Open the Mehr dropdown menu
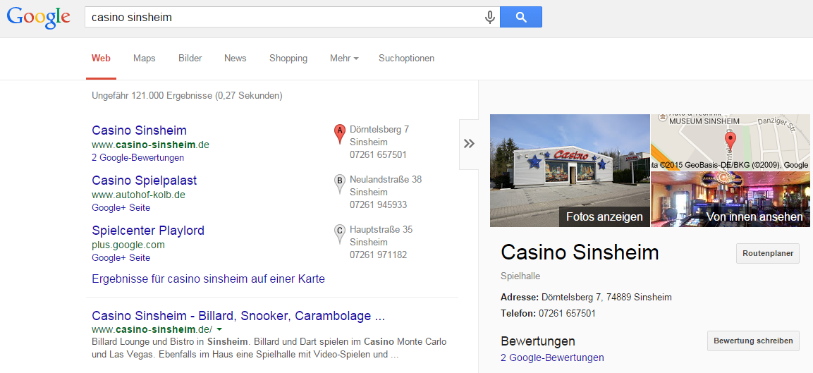 point(344,58)
